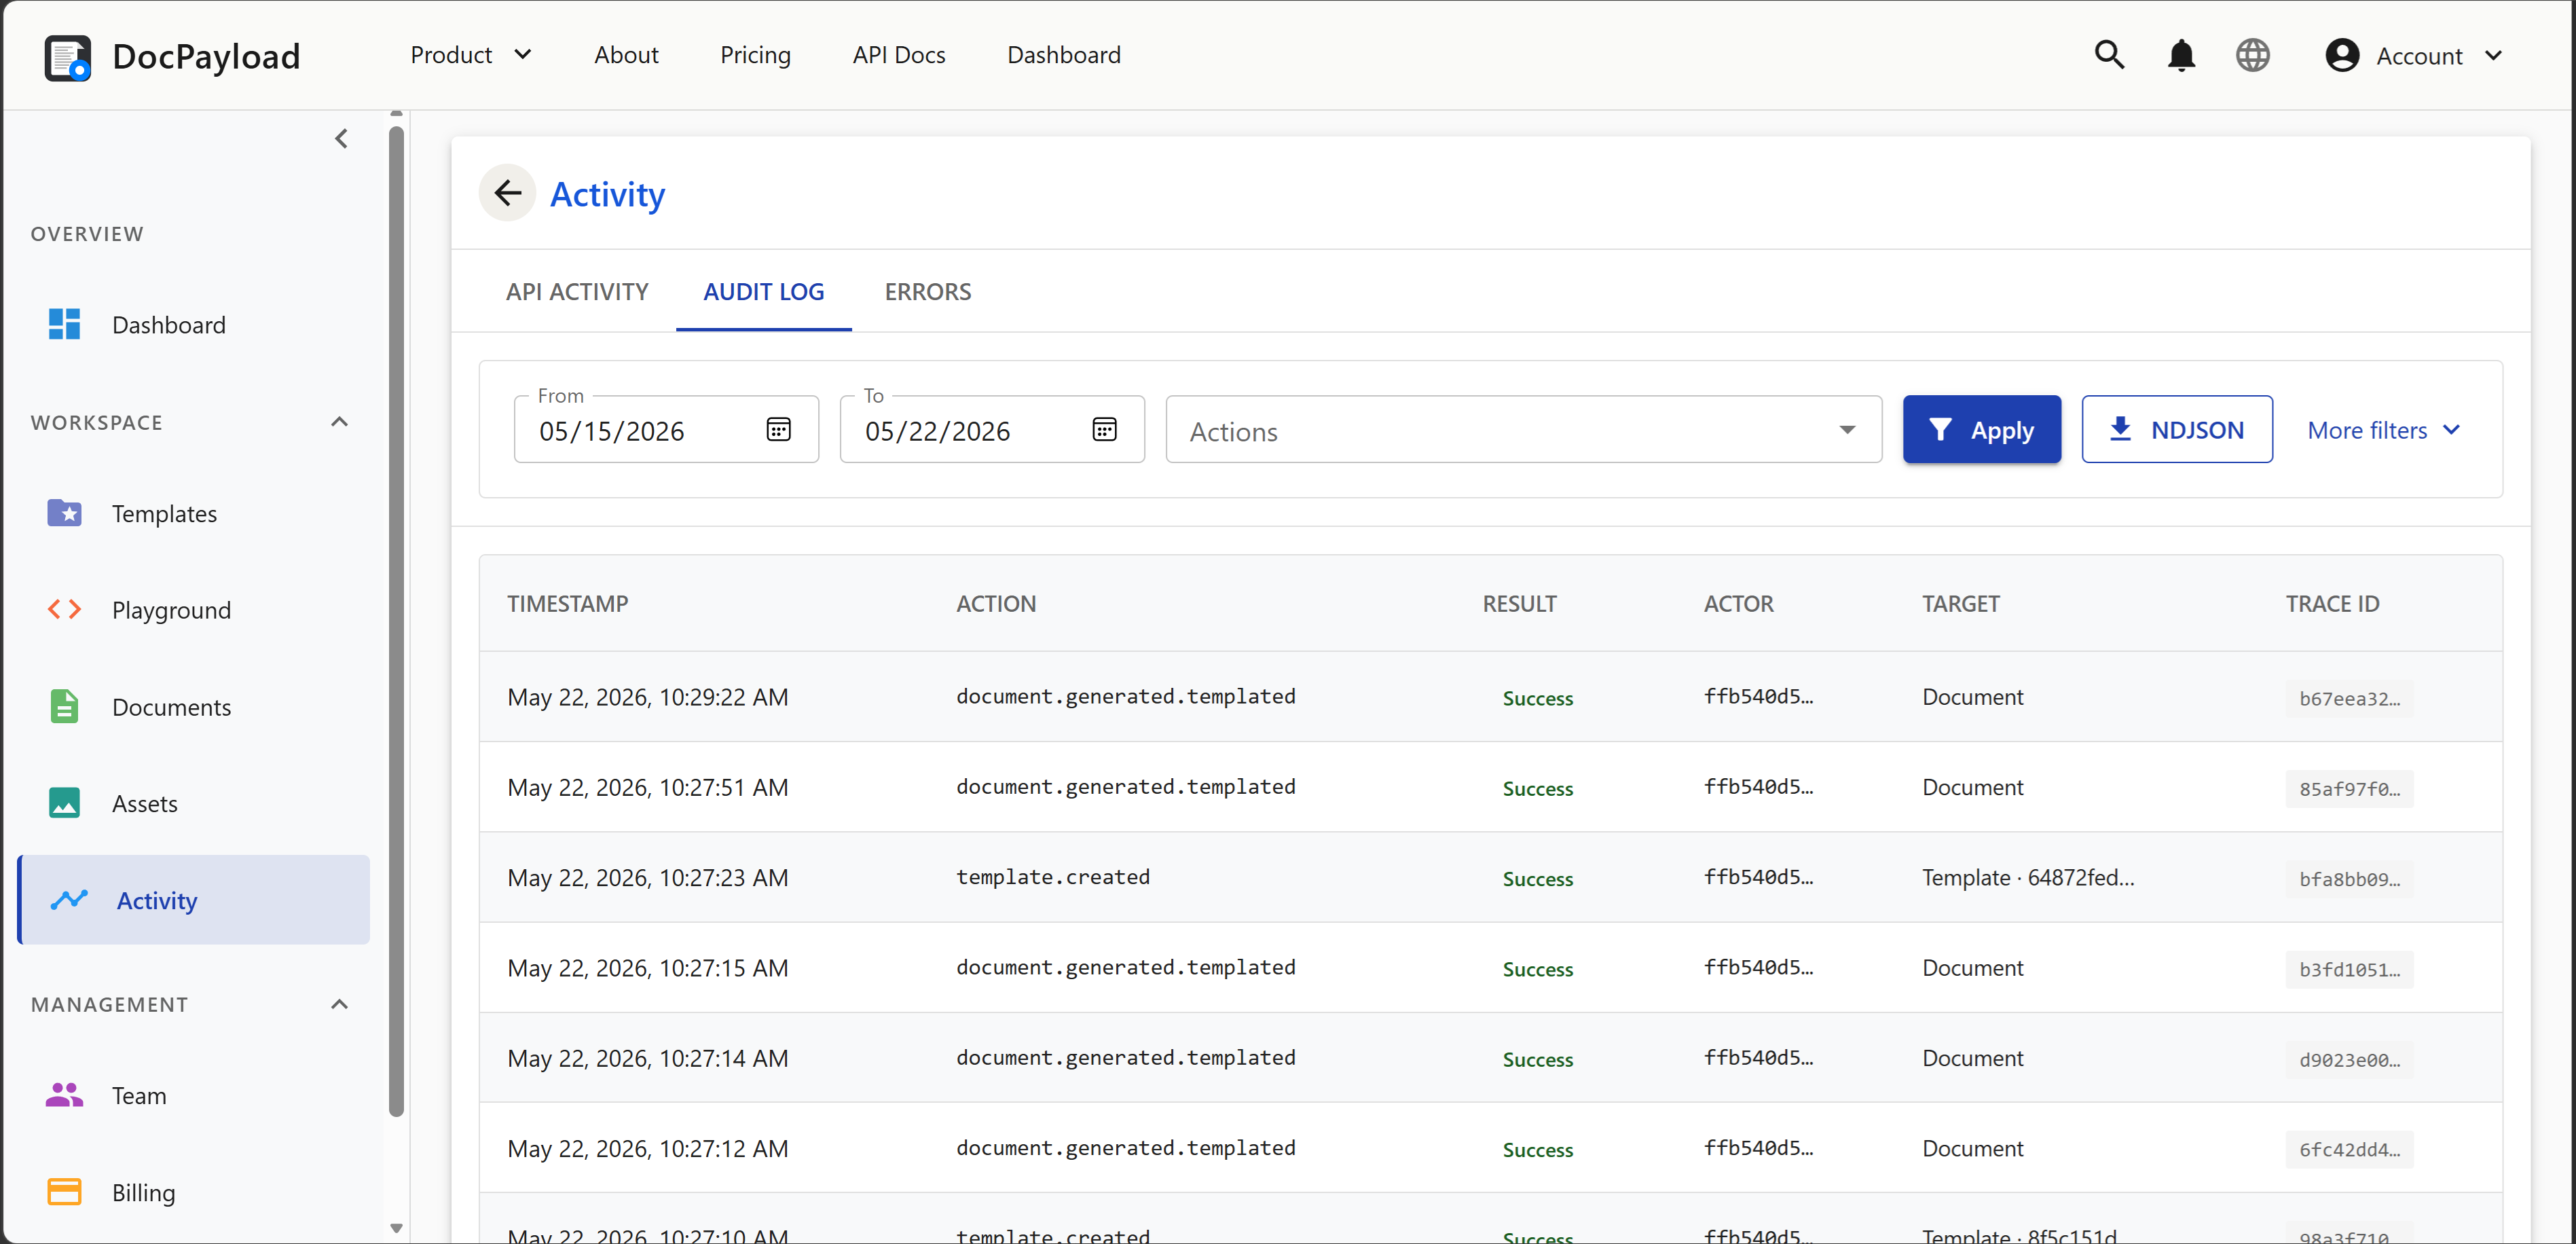Click the DocPayload logo icon
This screenshot has height=1244, width=2576.
pyautogui.click(x=67, y=57)
